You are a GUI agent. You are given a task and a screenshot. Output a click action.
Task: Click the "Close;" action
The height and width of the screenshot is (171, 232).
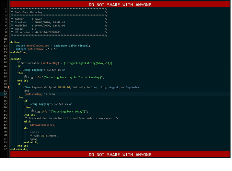point(34,132)
